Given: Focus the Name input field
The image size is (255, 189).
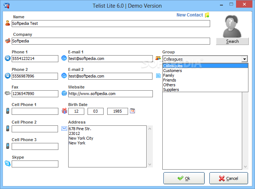Looking at the screenshot, I should 111,23.
